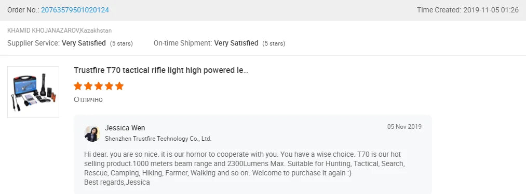Open order number 20763579501020124 link
526x194 pixels.
(75, 10)
